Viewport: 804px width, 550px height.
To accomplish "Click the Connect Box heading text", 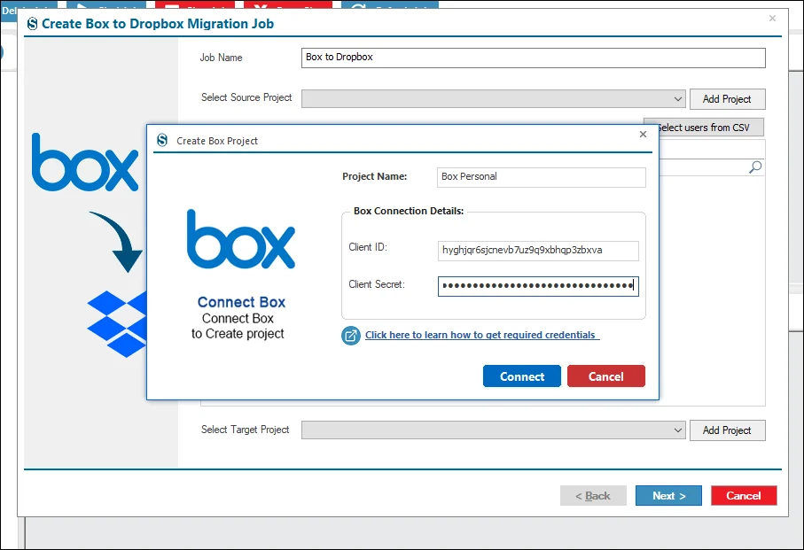I will tap(241, 302).
